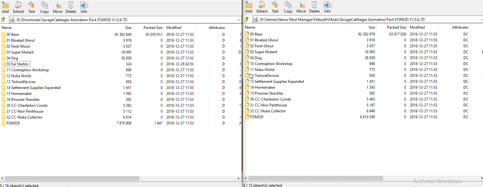Click left window scrollbar right arrow
Image resolution: width=483 pixels, height=187 pixels.
pyautogui.click(x=239, y=179)
